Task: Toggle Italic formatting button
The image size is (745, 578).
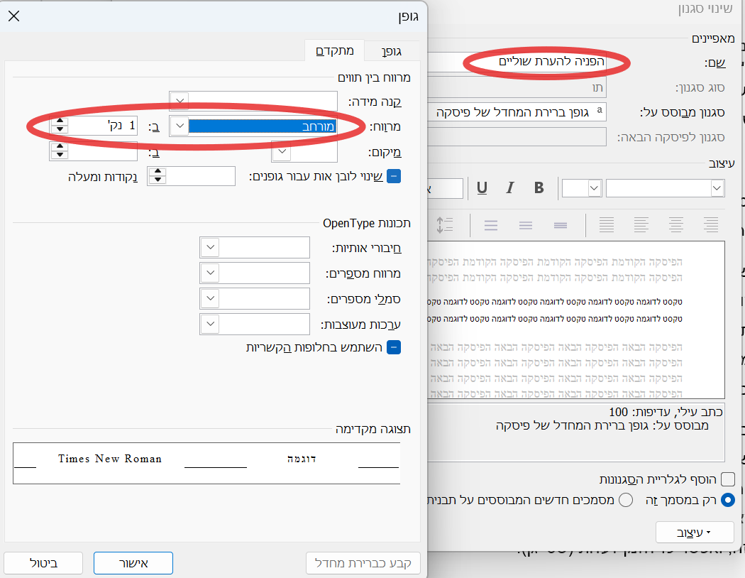Action: [x=509, y=188]
